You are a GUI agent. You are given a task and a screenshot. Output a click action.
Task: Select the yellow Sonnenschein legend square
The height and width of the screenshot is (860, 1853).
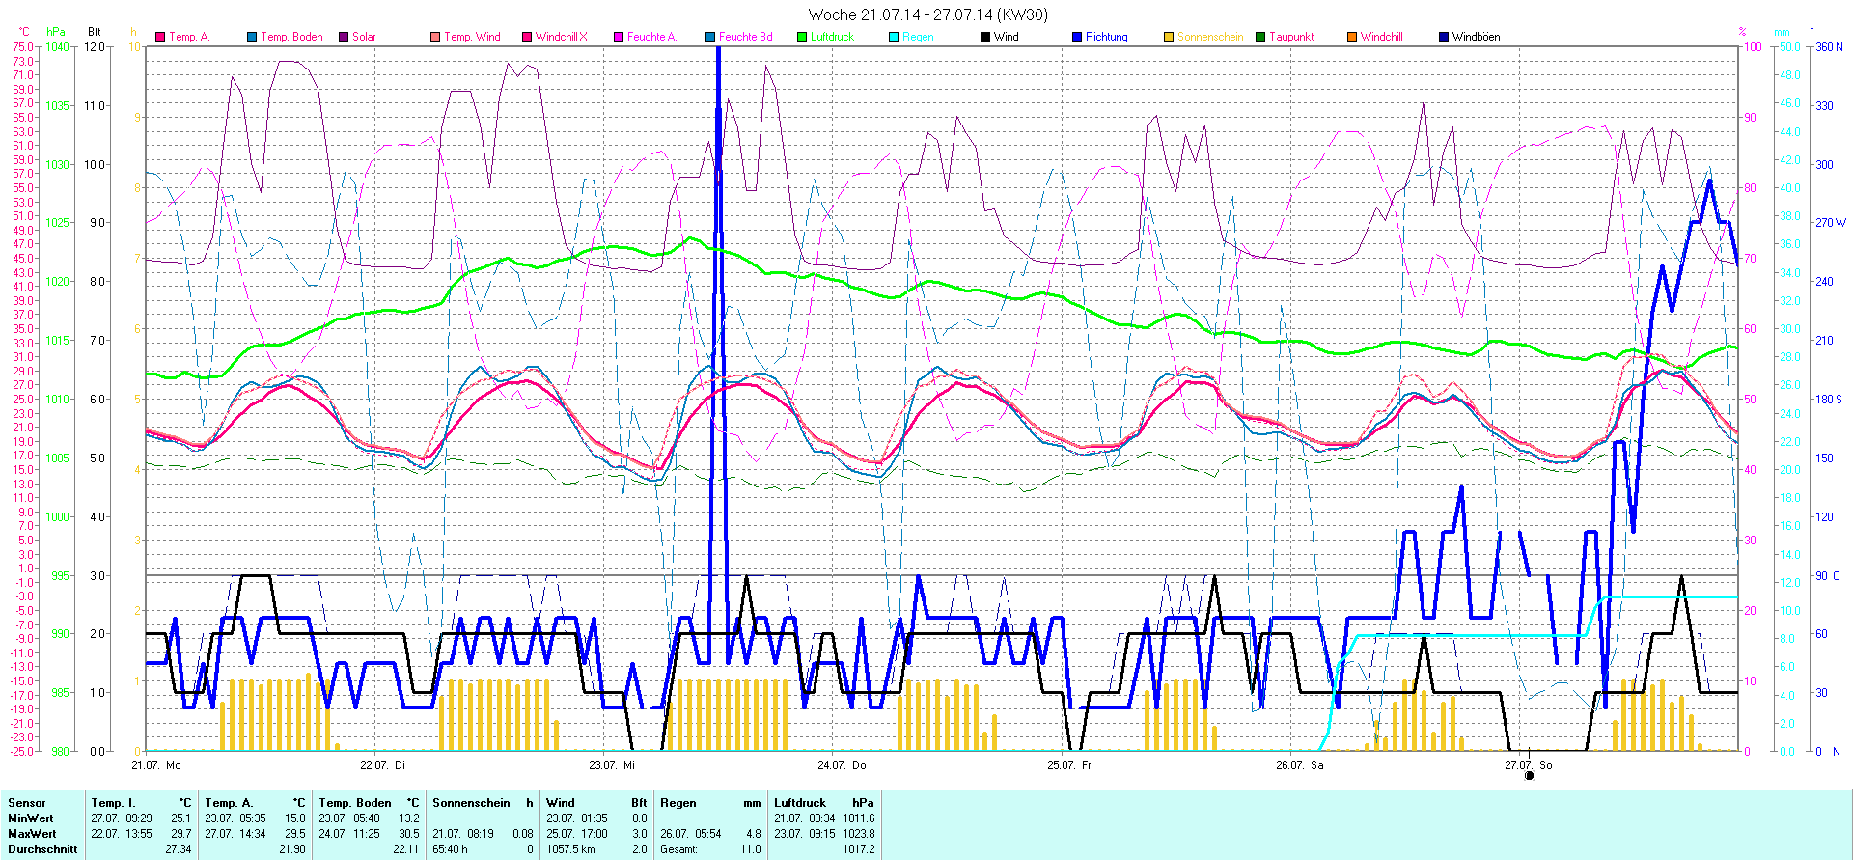[x=1169, y=37]
